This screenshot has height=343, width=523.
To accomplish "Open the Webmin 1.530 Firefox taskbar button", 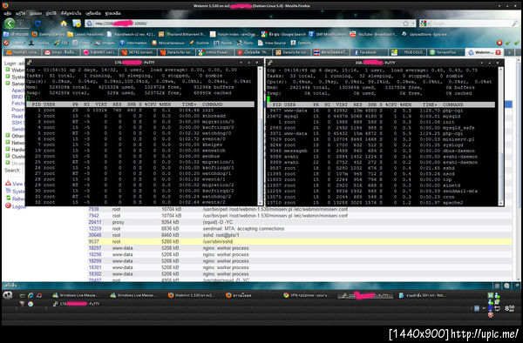I will [x=192, y=295].
